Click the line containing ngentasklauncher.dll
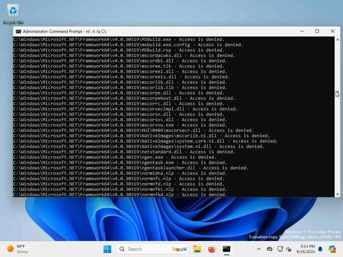 [131, 168]
